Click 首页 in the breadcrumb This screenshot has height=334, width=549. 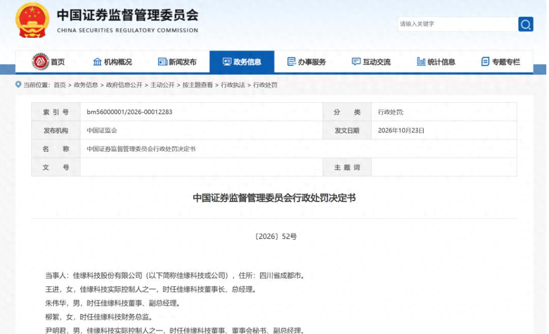(x=59, y=85)
